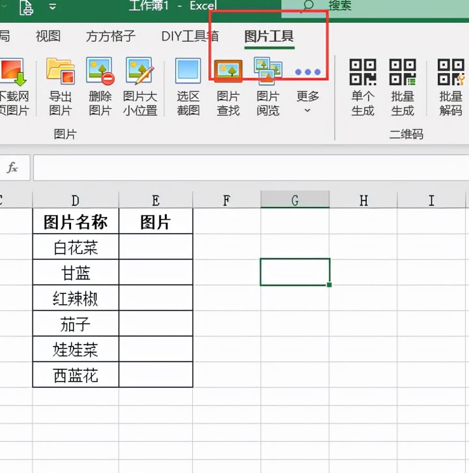Switch to the 视图 tab
This screenshot has width=469, height=473.
pos(48,36)
